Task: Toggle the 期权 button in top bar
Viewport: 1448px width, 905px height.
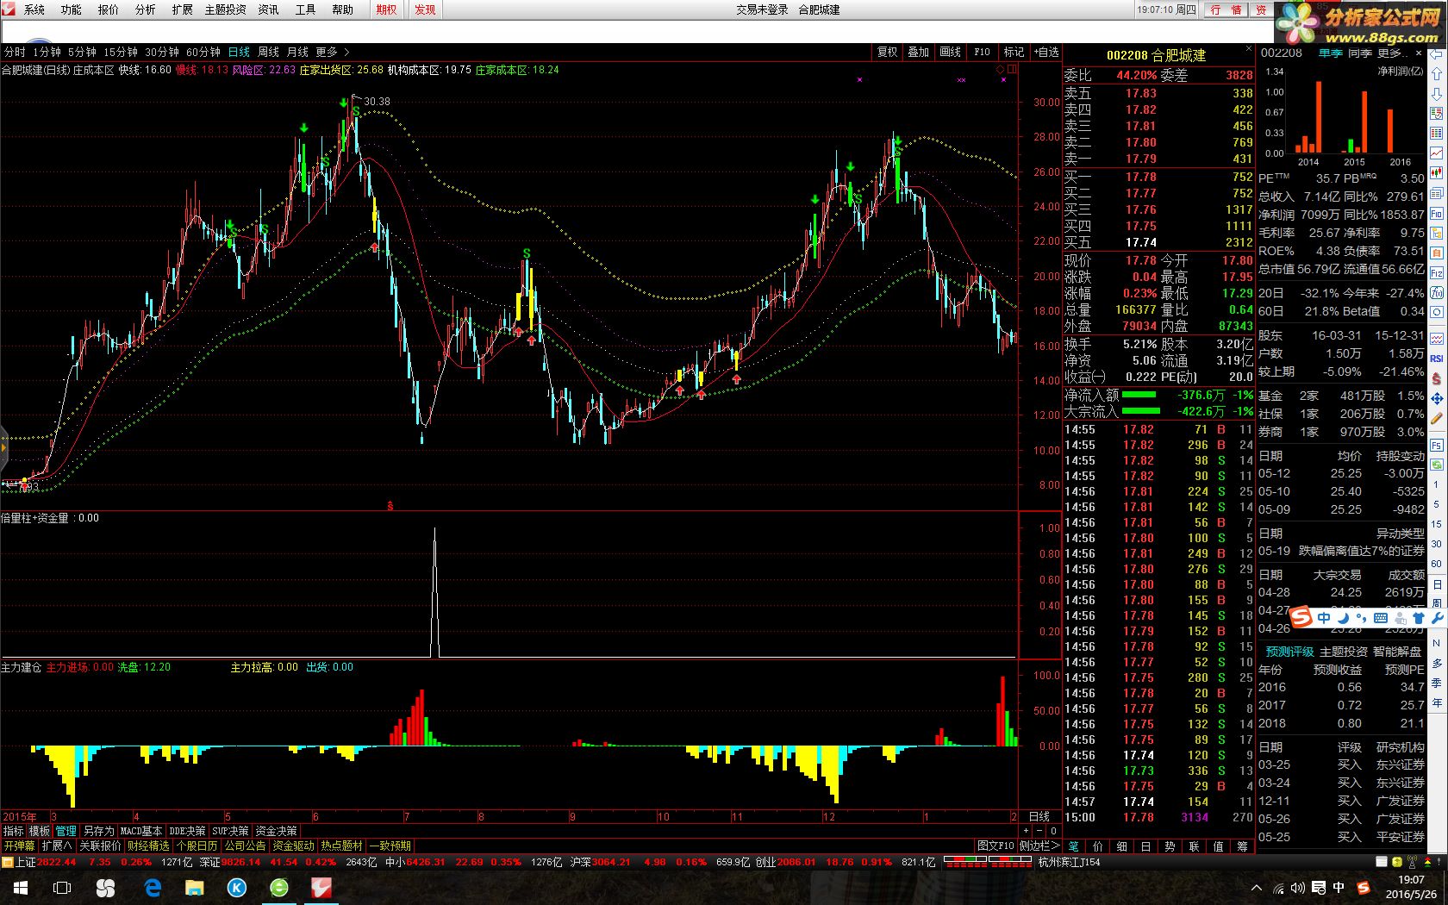Action: click(386, 9)
